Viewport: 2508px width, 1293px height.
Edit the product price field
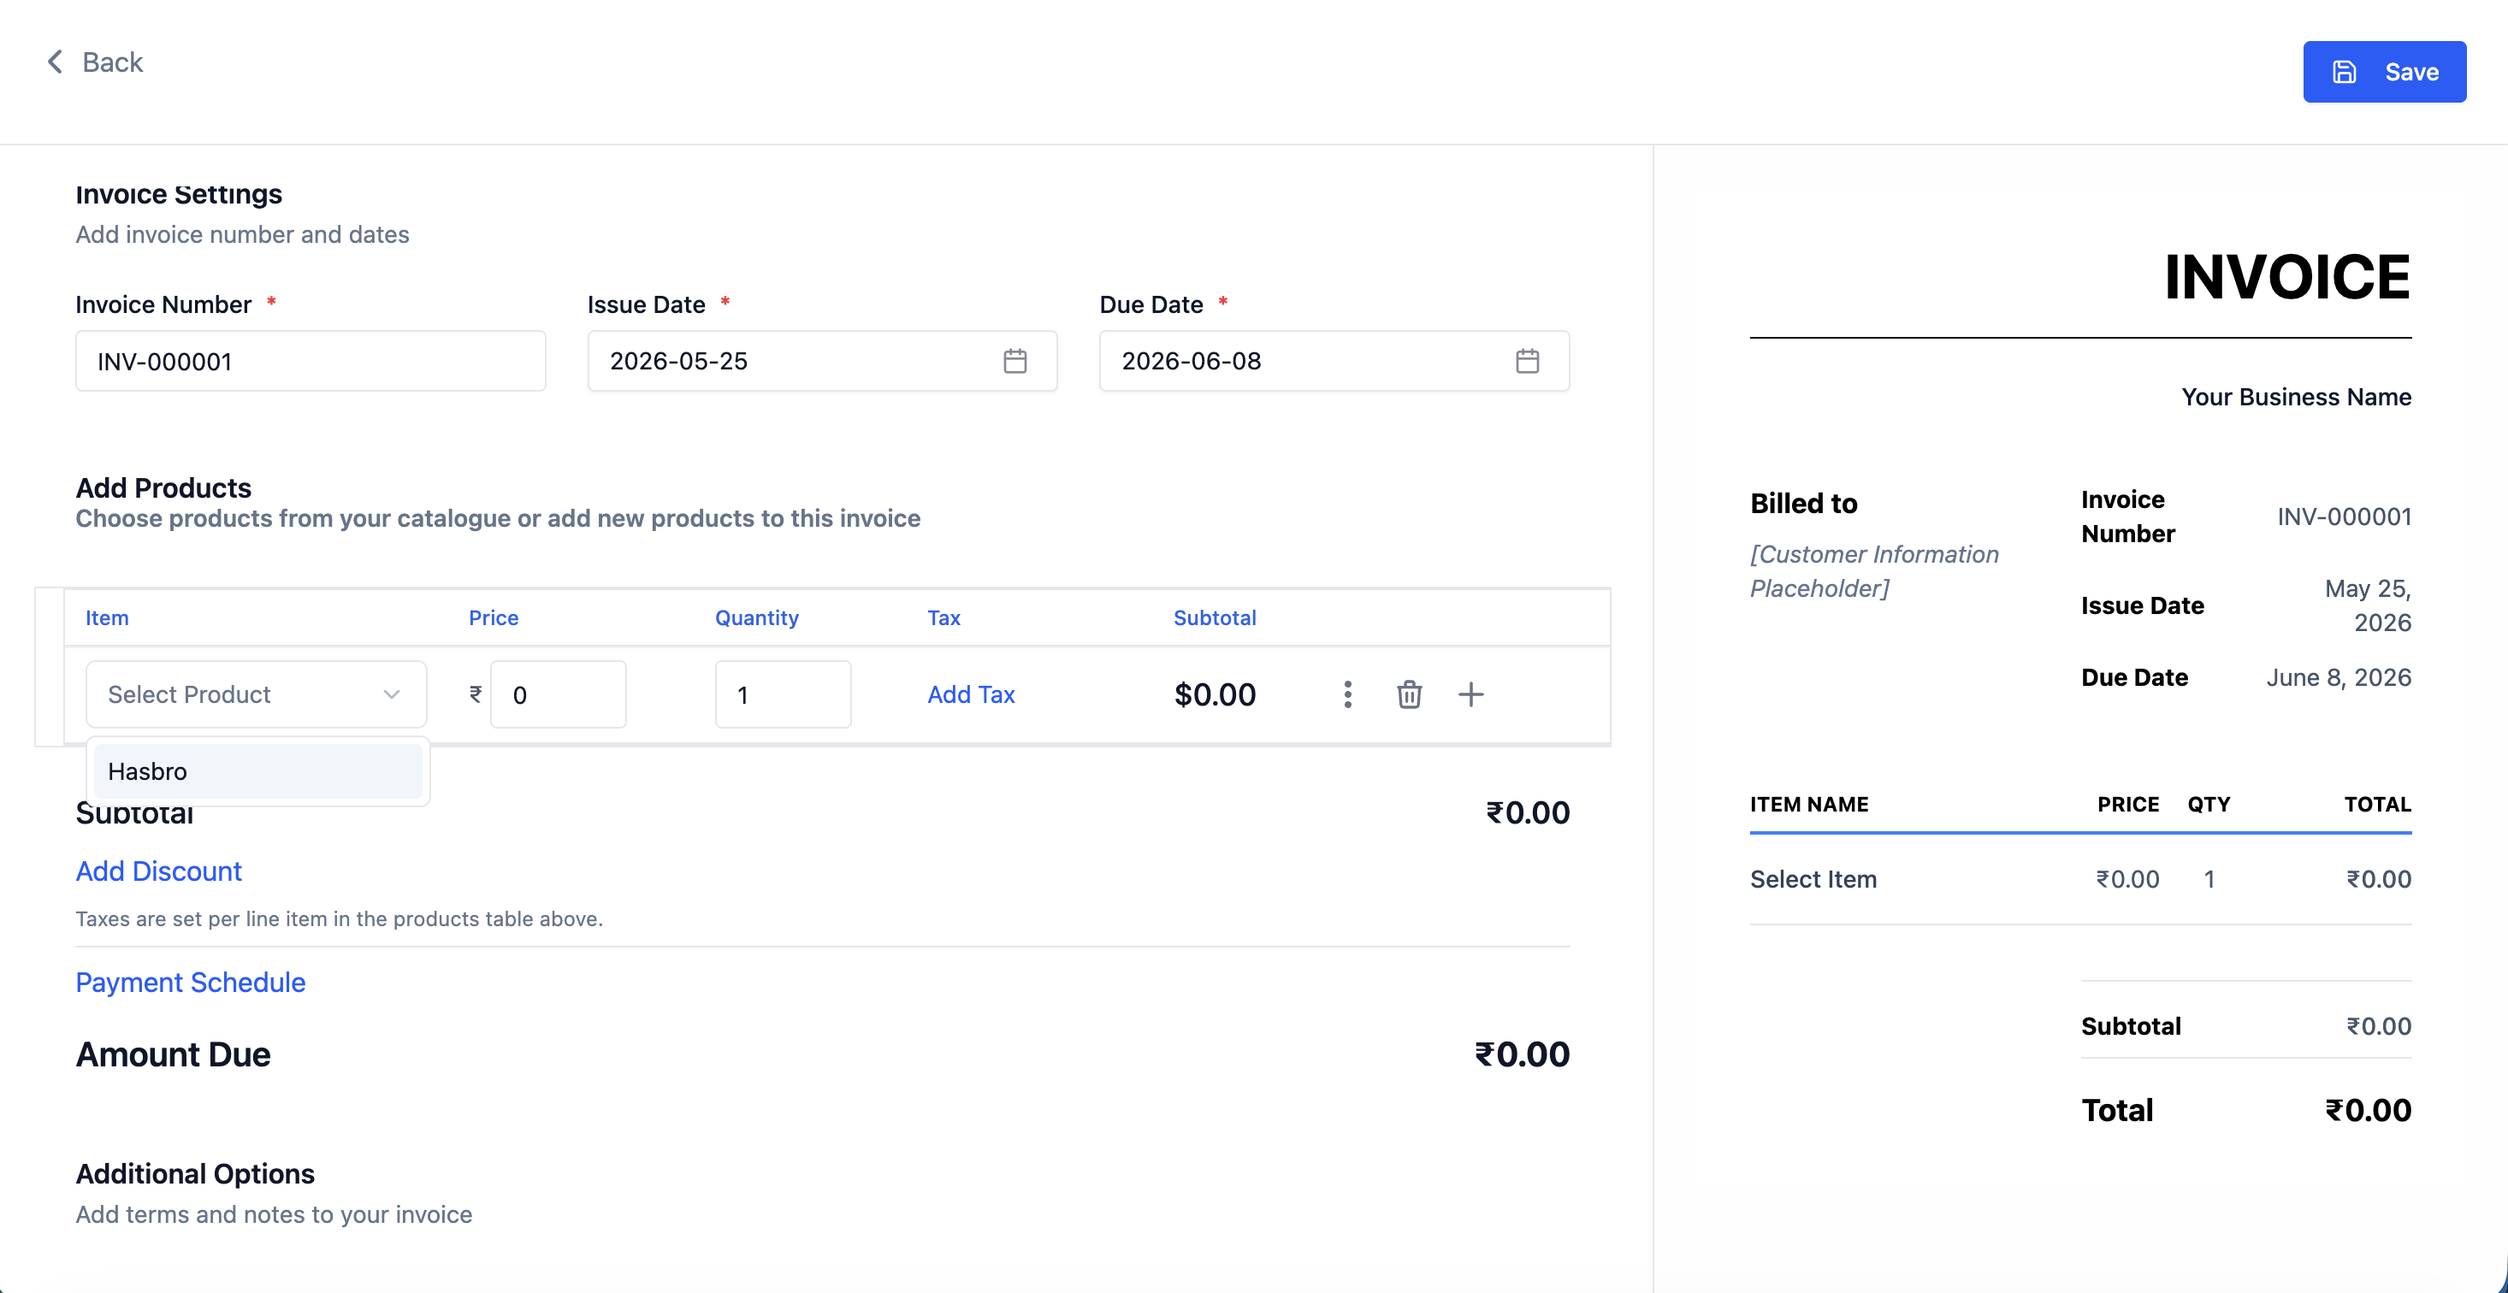point(558,694)
